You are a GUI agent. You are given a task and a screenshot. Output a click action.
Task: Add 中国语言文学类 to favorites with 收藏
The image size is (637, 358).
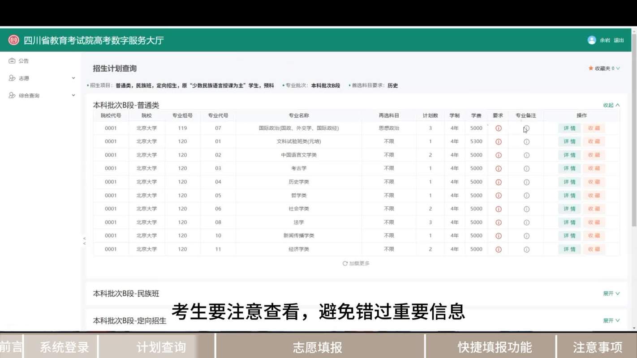pos(594,155)
